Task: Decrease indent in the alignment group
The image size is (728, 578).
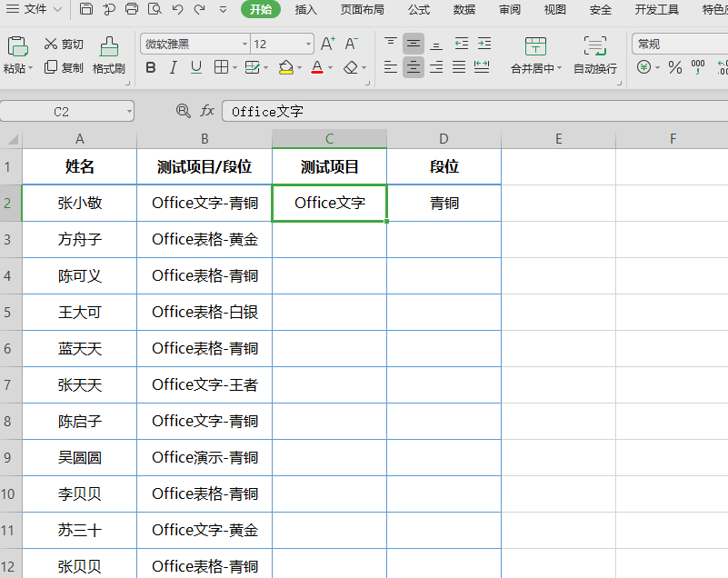Action: (461, 44)
